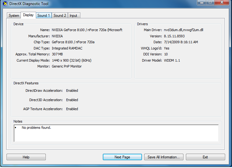This screenshot has height=168, width=232.
Task: Click Direct3D Acceleration 'Enabled' value
Action: [x=72, y=100]
